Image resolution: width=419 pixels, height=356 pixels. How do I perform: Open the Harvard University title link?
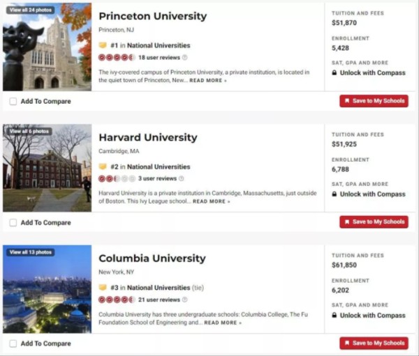click(148, 138)
